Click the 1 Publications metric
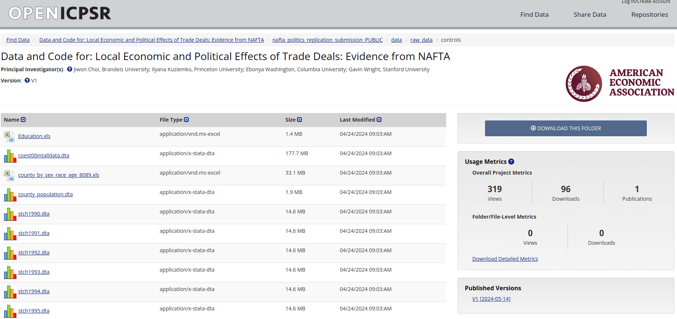Screen dimensions: 677x319 coord(637,193)
